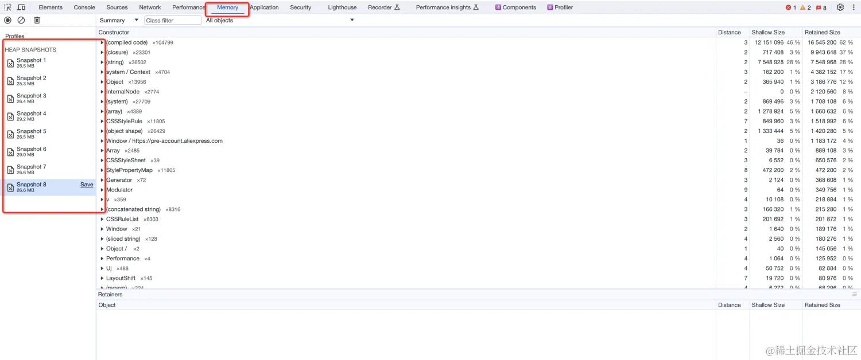Expand the InternalNode row
The height and width of the screenshot is (360, 861).
(x=102, y=92)
